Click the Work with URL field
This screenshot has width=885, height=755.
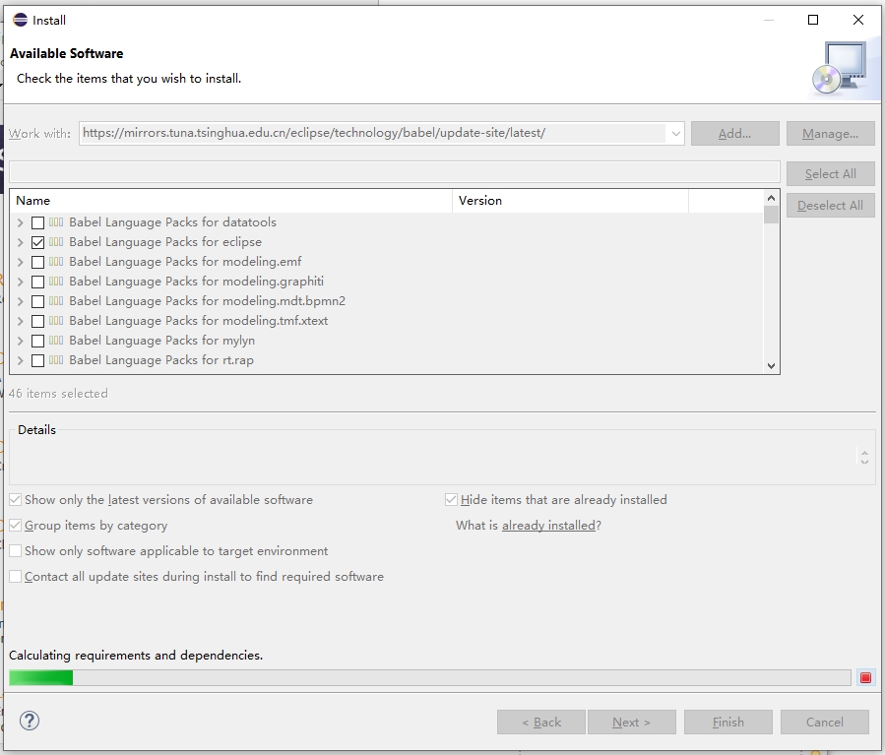coord(372,133)
